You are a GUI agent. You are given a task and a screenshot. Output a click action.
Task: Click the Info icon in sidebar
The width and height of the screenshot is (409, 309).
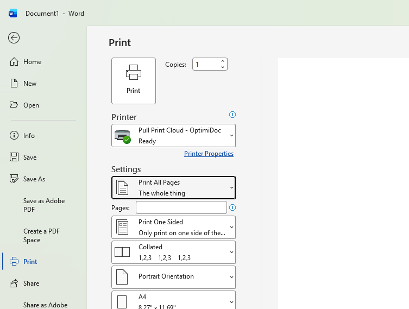click(15, 136)
